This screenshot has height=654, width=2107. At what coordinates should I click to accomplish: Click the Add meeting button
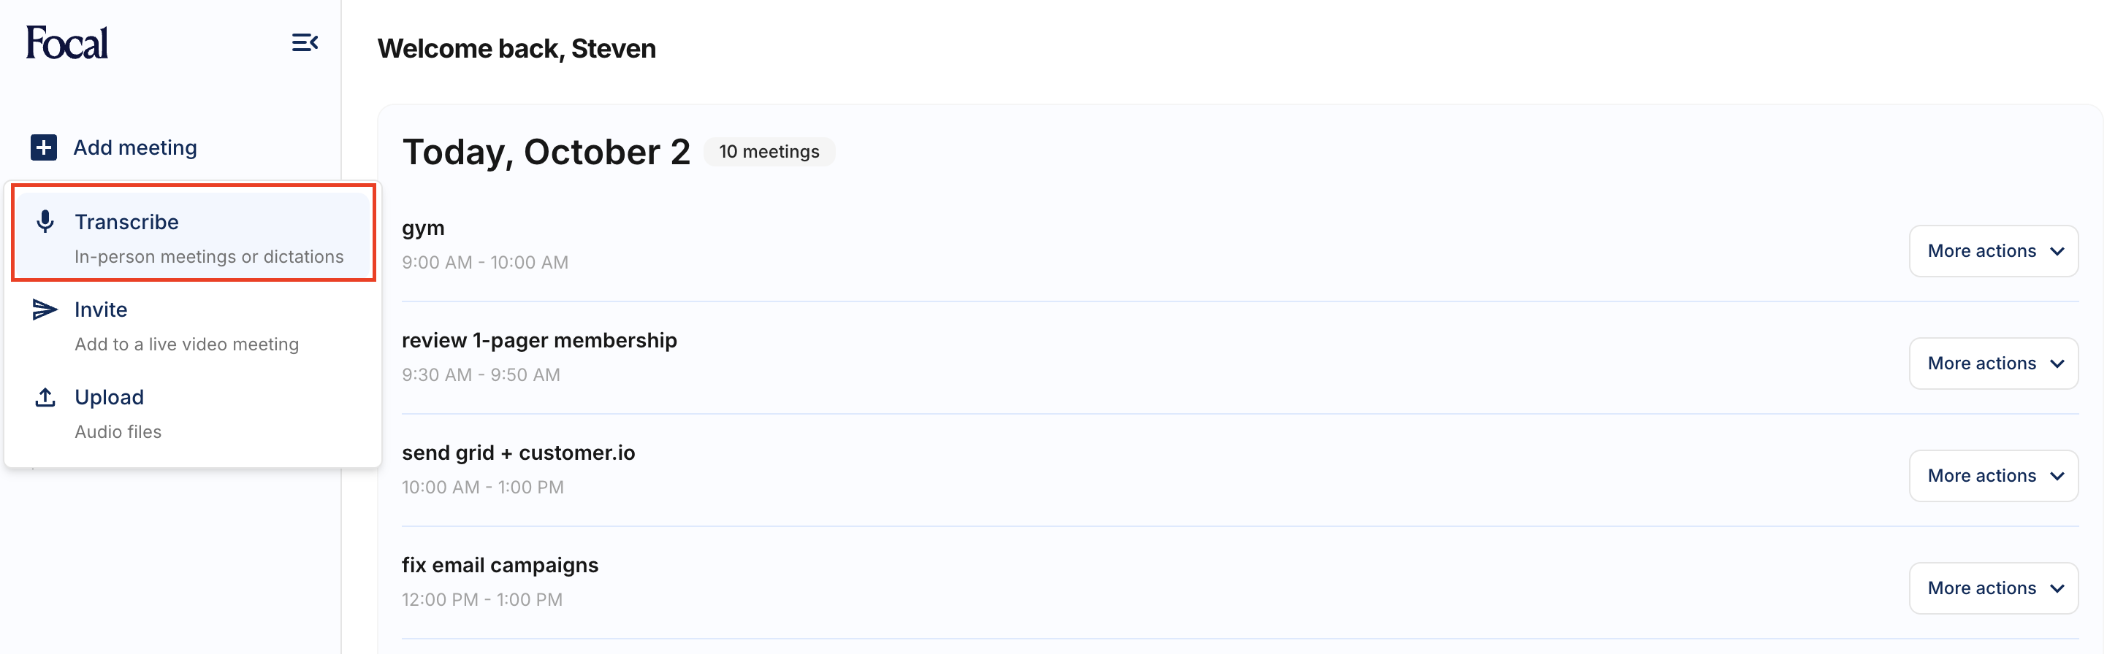[135, 148]
